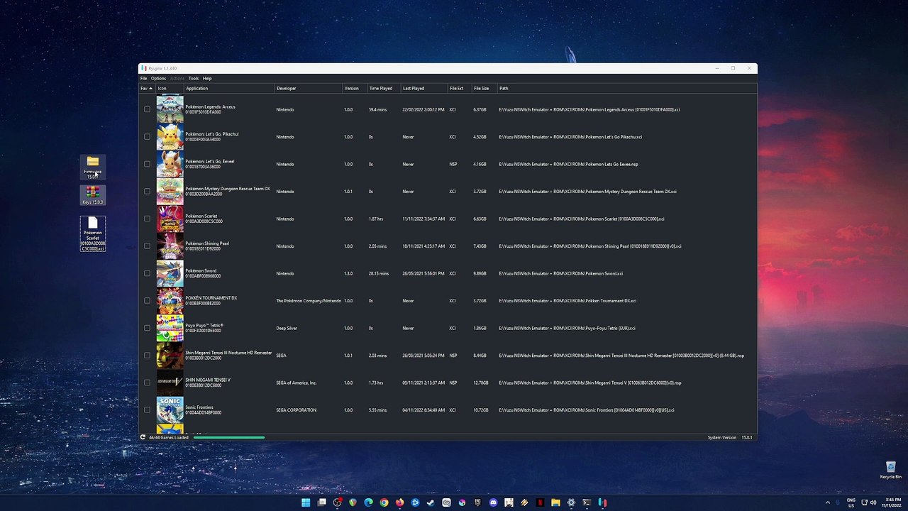
Task: Select the Nocturne HD Remaster game icon
Action: [170, 356]
